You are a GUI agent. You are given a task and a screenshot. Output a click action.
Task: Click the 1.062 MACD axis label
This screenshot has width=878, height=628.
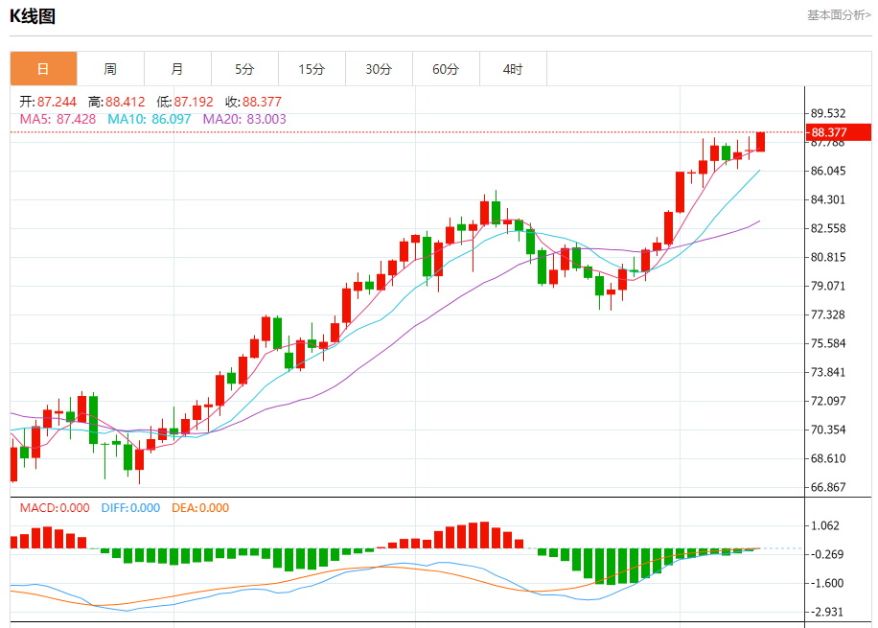pos(825,525)
